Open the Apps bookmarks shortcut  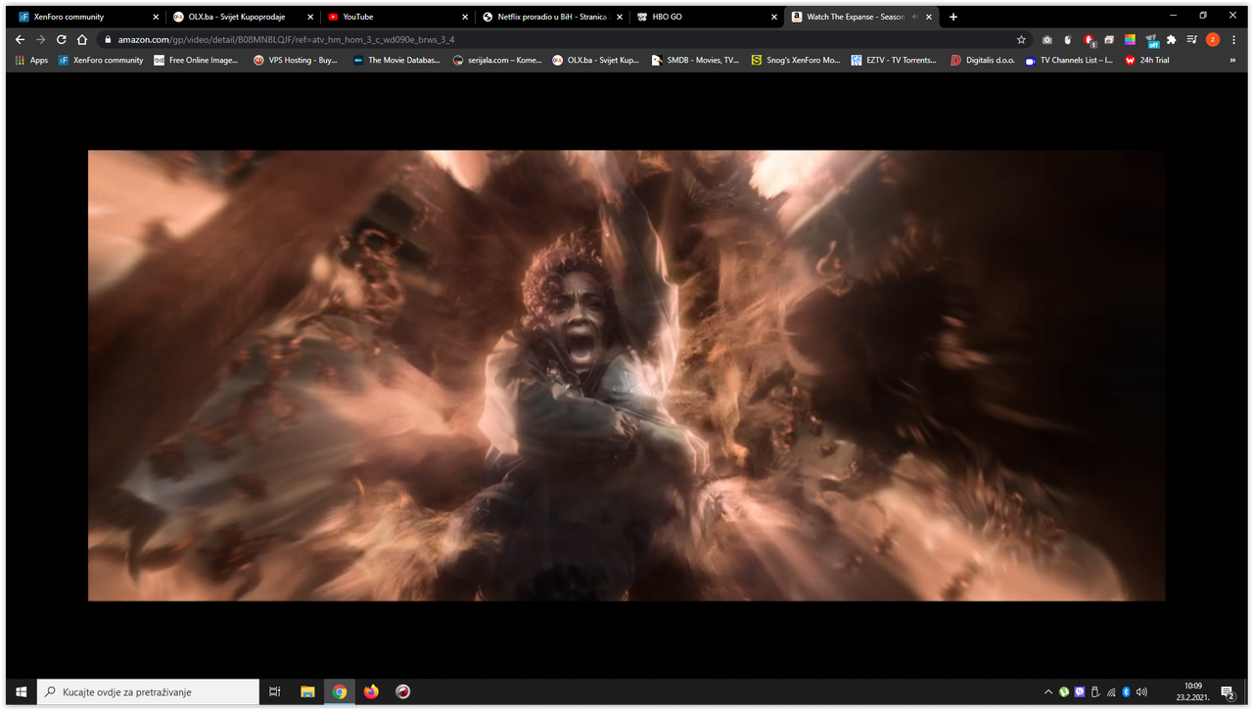(x=31, y=60)
